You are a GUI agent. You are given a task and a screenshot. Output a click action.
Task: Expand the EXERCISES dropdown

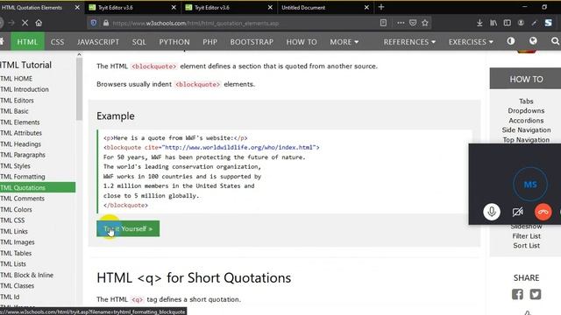click(x=471, y=42)
